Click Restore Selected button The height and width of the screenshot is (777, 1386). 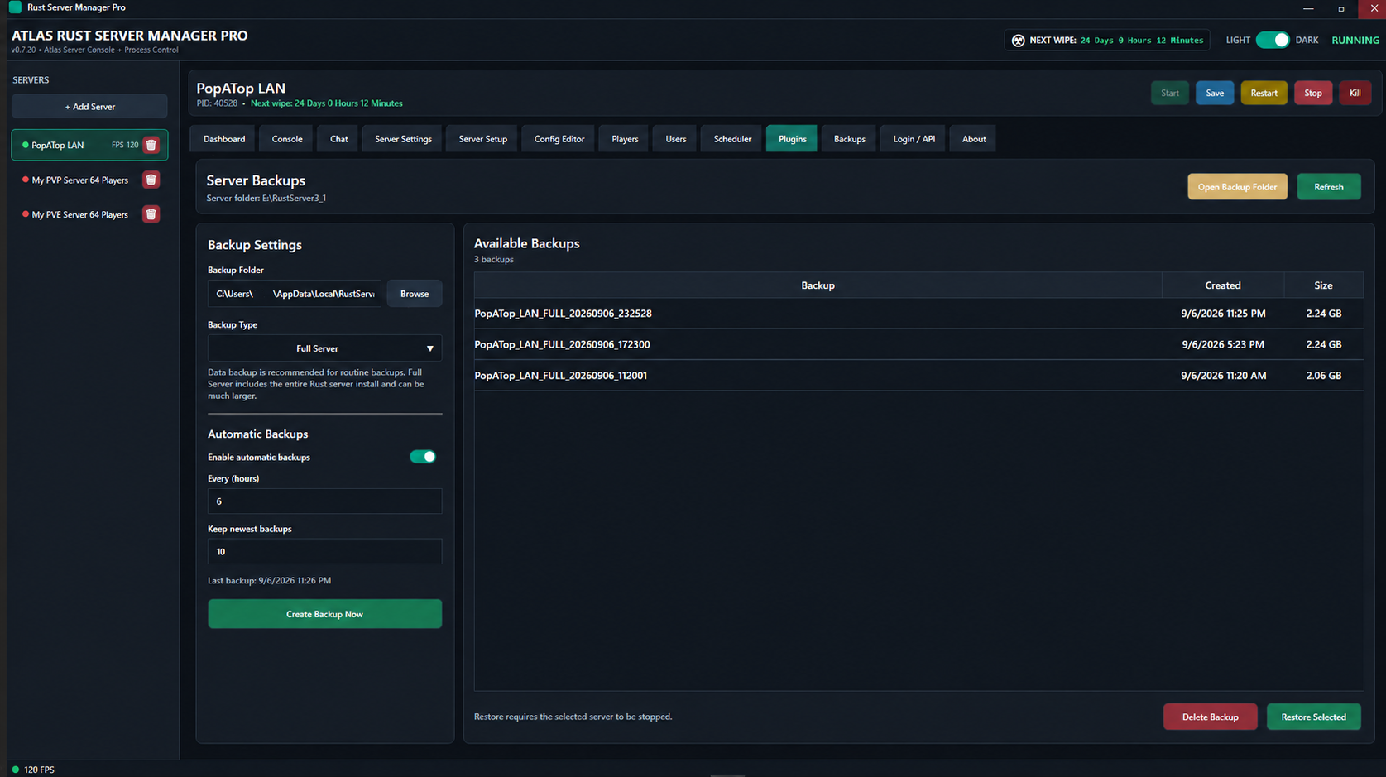[1313, 717]
